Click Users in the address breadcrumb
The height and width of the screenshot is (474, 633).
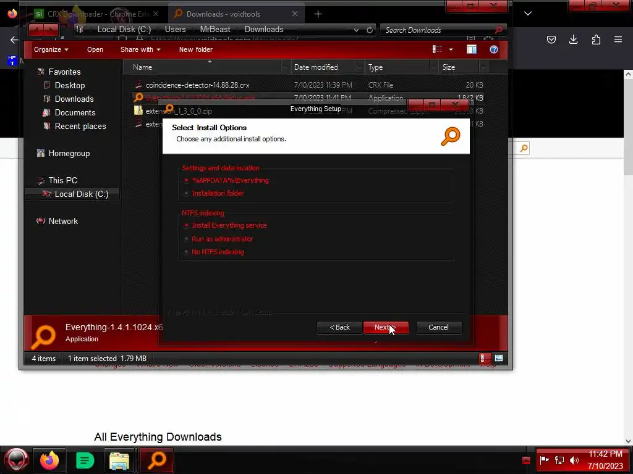[175, 30]
